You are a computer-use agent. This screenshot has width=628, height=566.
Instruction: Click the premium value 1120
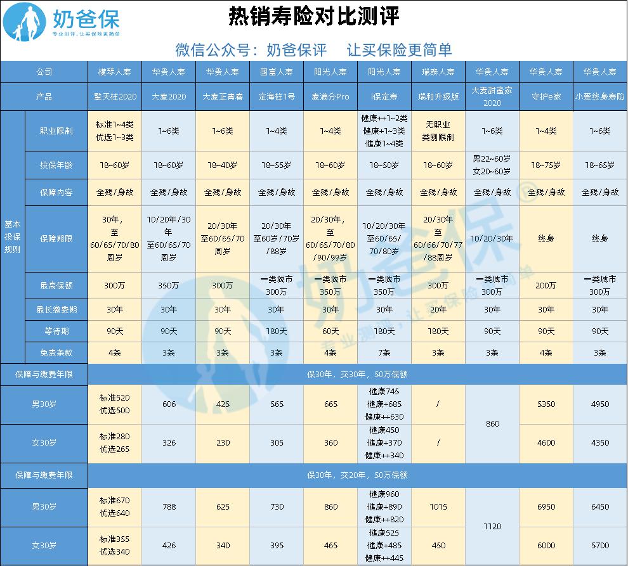coord(492,526)
